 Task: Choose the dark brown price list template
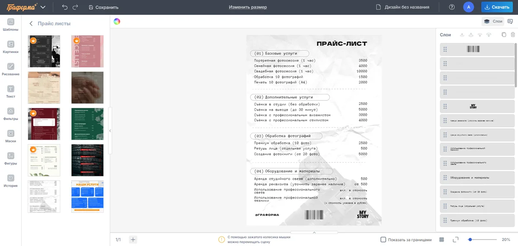click(87, 88)
